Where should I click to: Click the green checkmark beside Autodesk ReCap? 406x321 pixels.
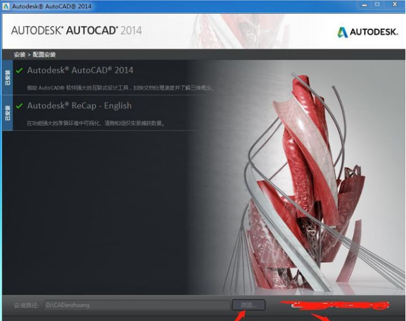click(19, 106)
